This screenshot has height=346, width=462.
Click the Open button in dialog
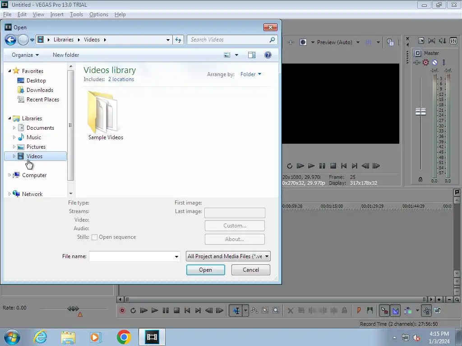(206, 270)
